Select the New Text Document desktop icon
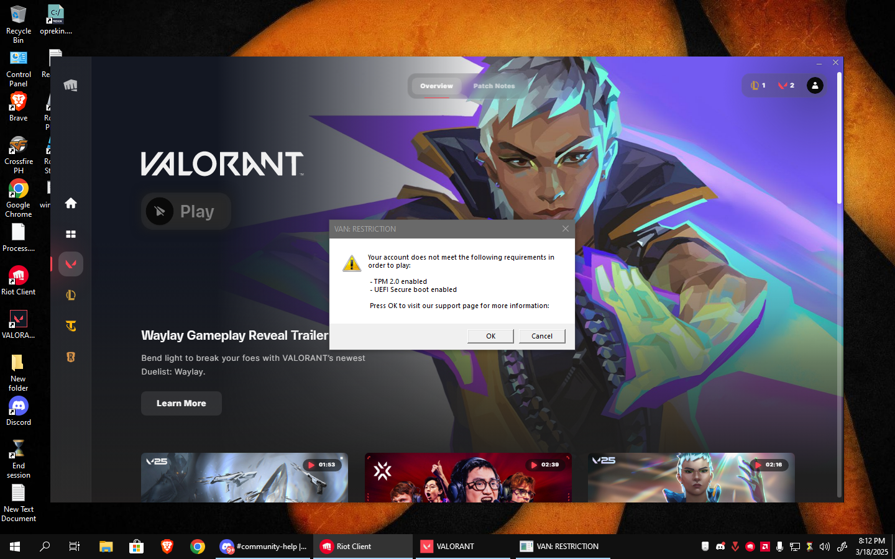The width and height of the screenshot is (895, 559). point(19,502)
